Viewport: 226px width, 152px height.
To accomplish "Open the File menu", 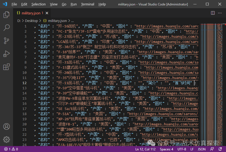I will coord(14,4).
